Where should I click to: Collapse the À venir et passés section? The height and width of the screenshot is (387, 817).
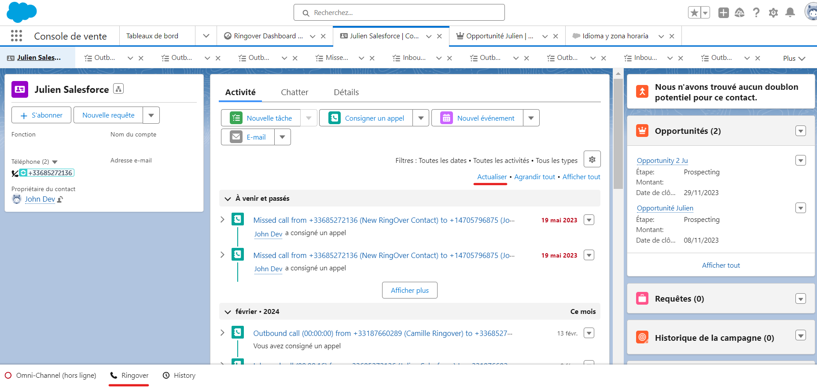click(228, 199)
